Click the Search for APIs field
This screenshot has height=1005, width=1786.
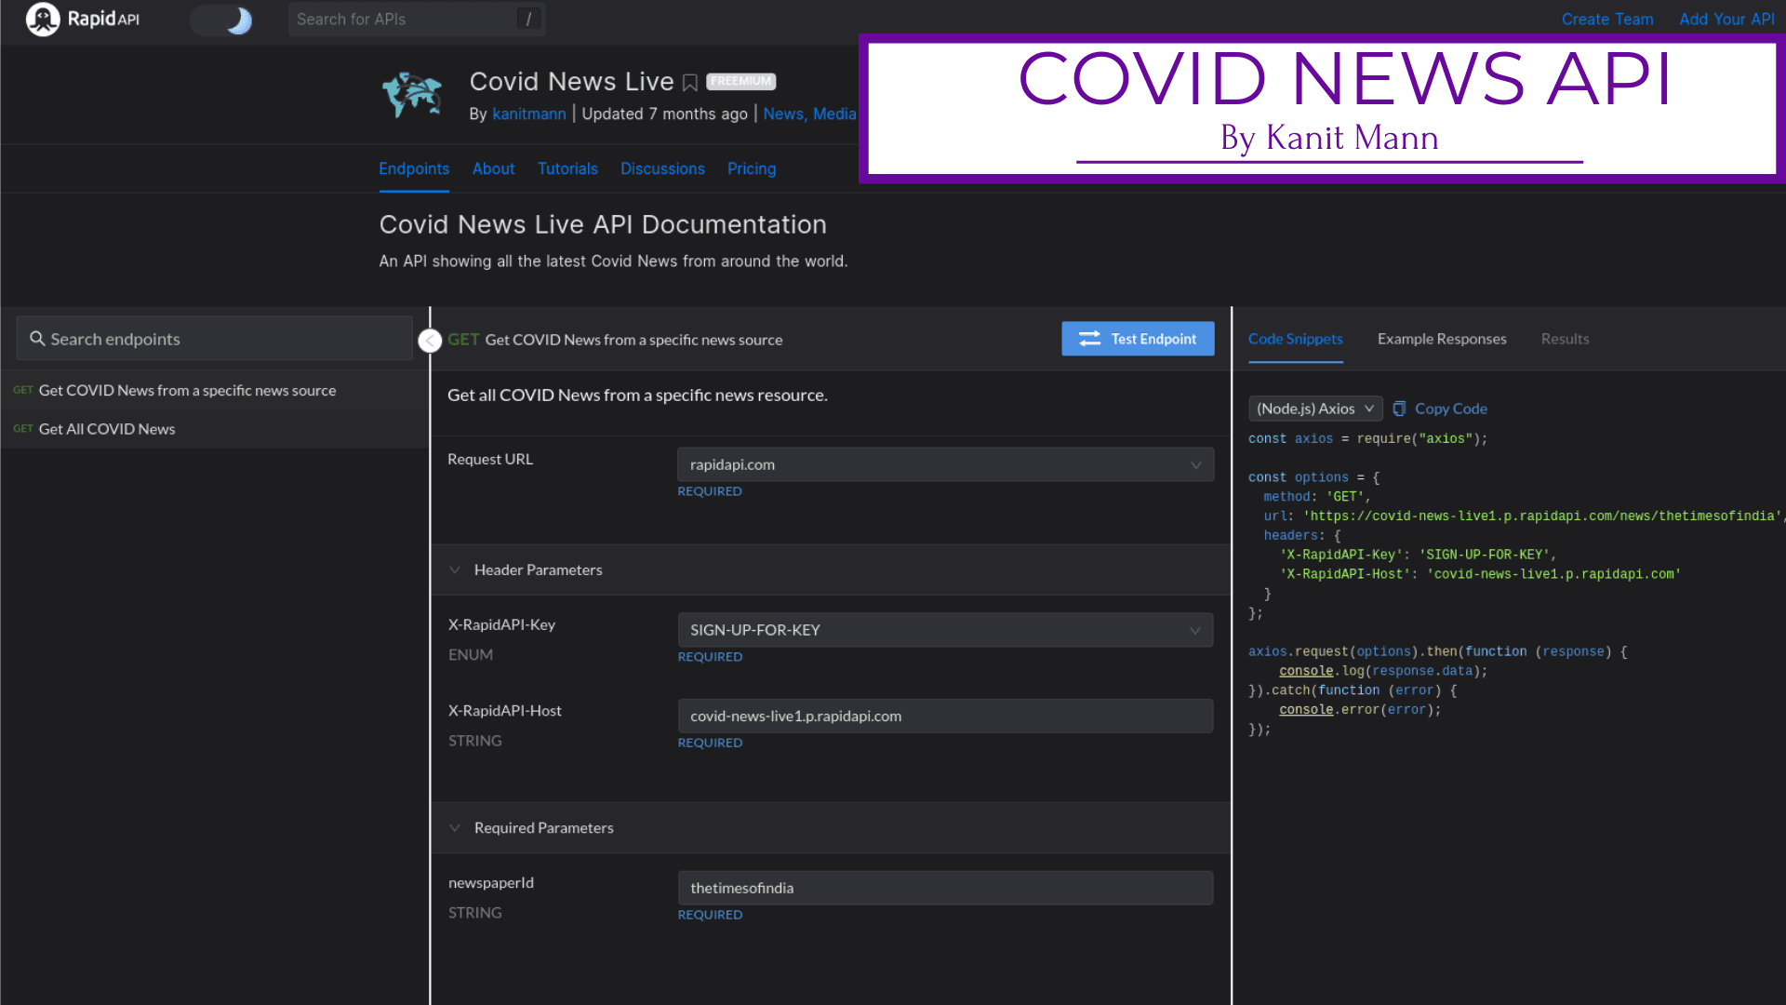click(416, 20)
